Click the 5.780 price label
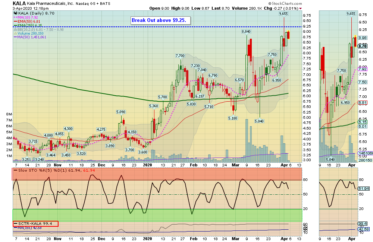This screenshot has width=373, height=242. pyautogui.click(x=163, y=97)
